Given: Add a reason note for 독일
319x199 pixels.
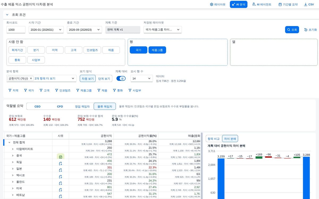Looking at the screenshot, I should pos(61,163).
